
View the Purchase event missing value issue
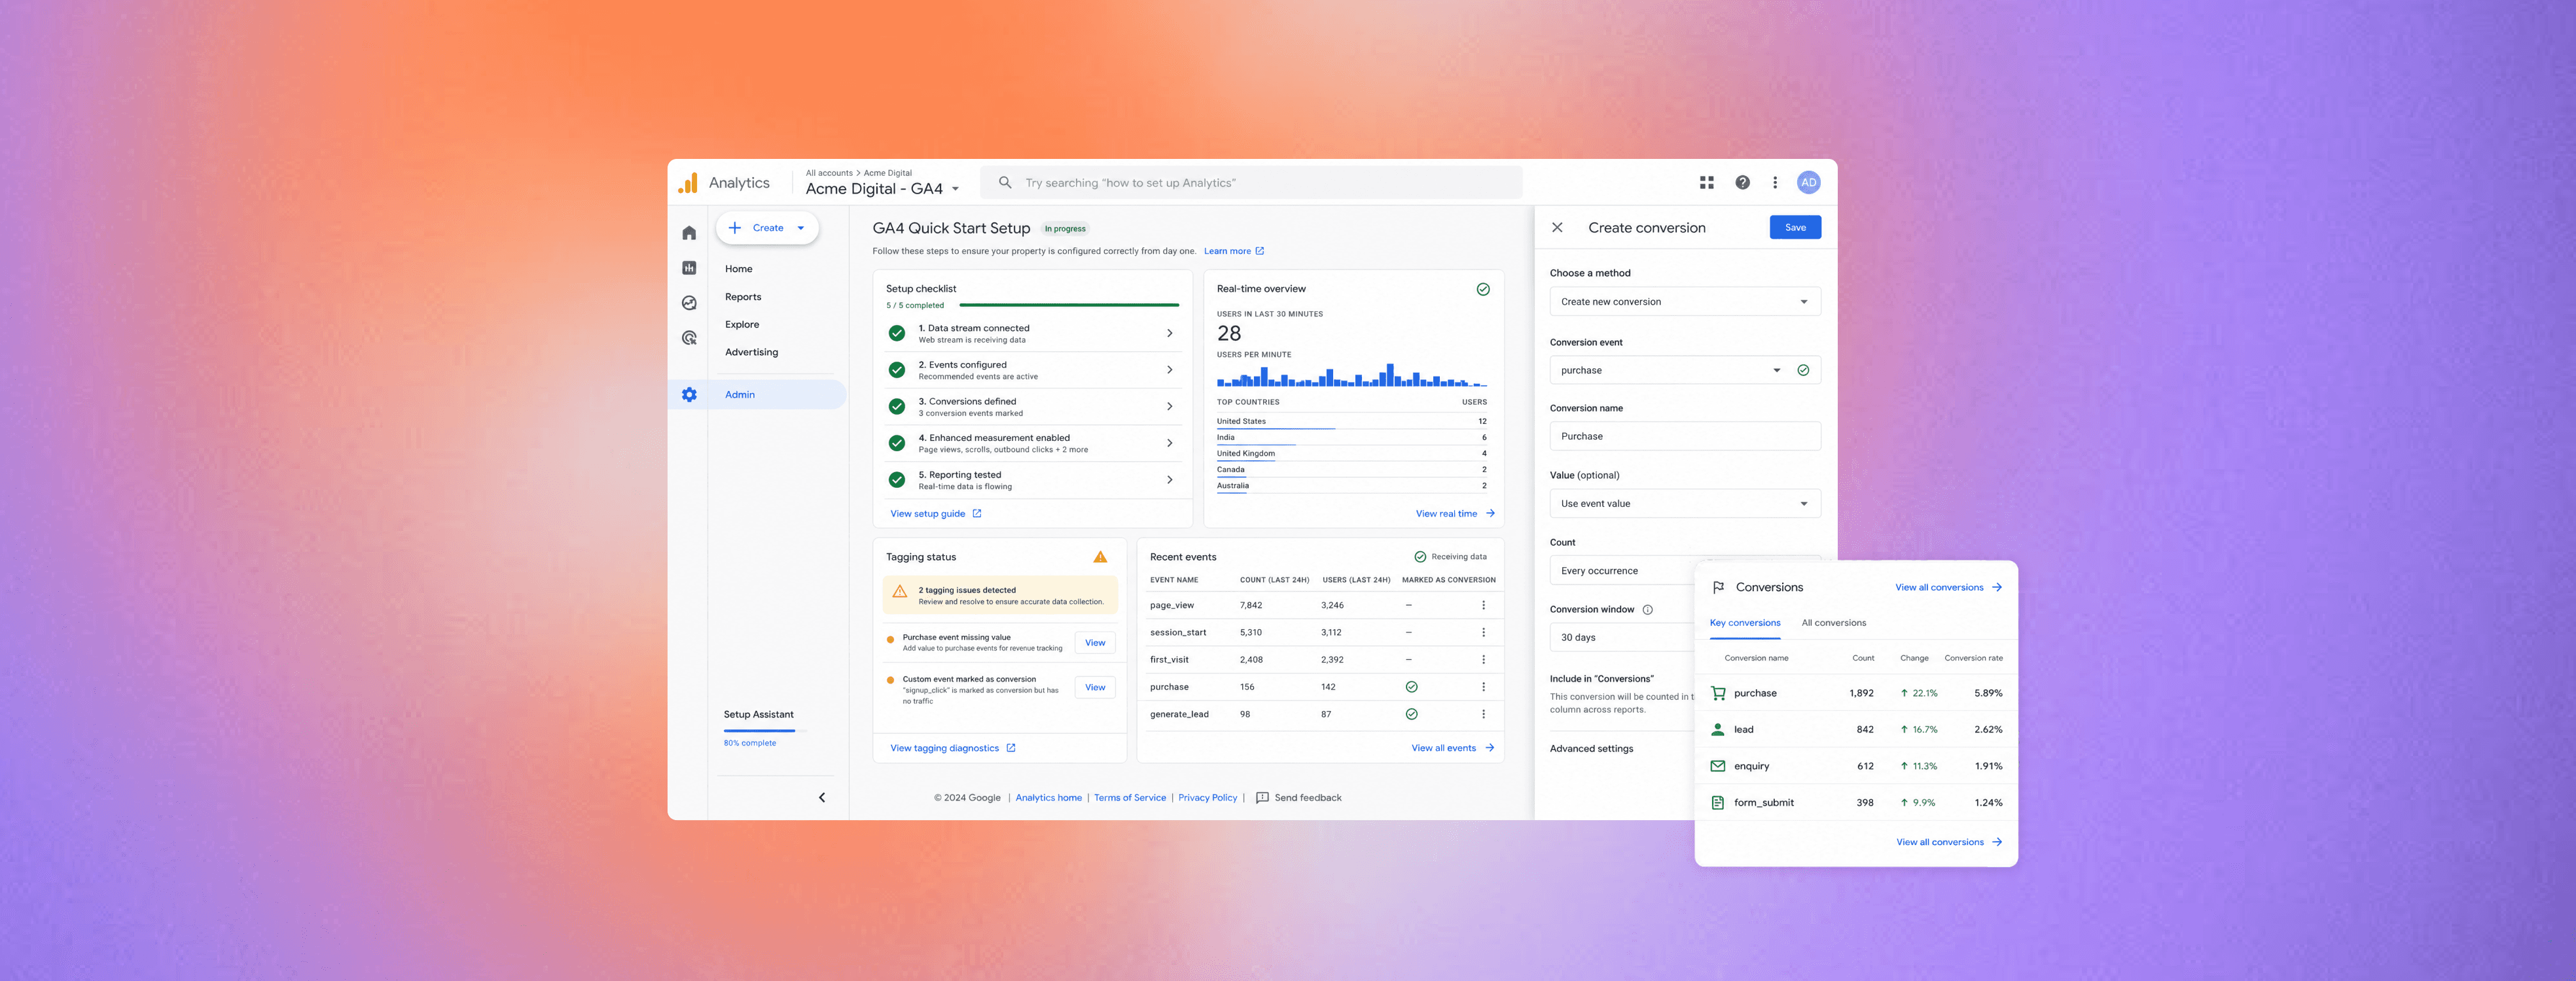pyautogui.click(x=1095, y=644)
